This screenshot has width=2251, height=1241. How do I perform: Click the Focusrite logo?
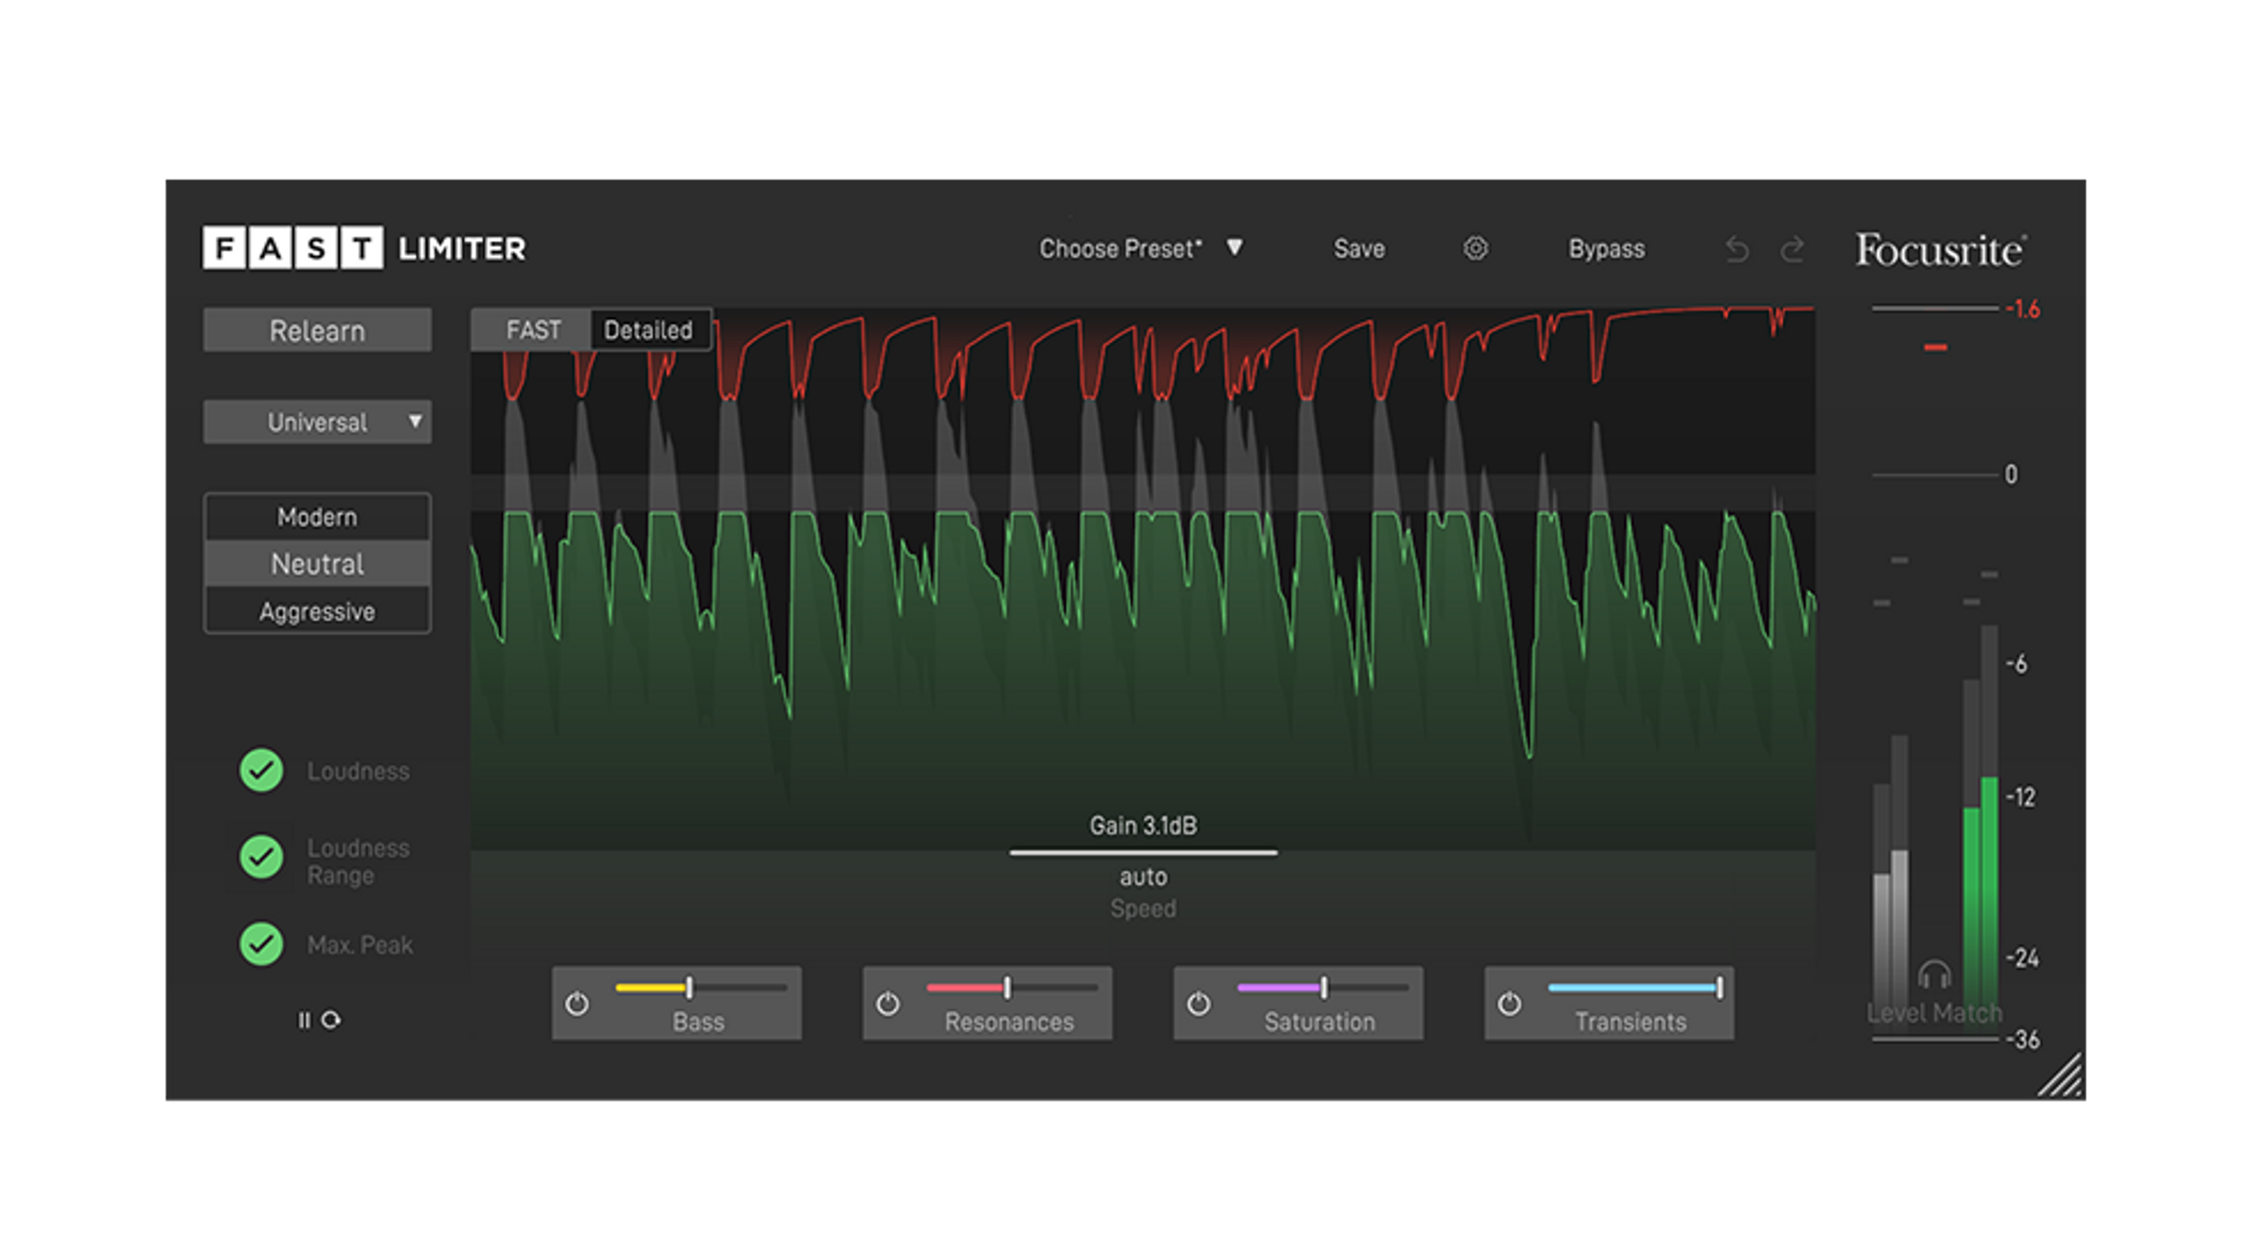click(x=1941, y=250)
